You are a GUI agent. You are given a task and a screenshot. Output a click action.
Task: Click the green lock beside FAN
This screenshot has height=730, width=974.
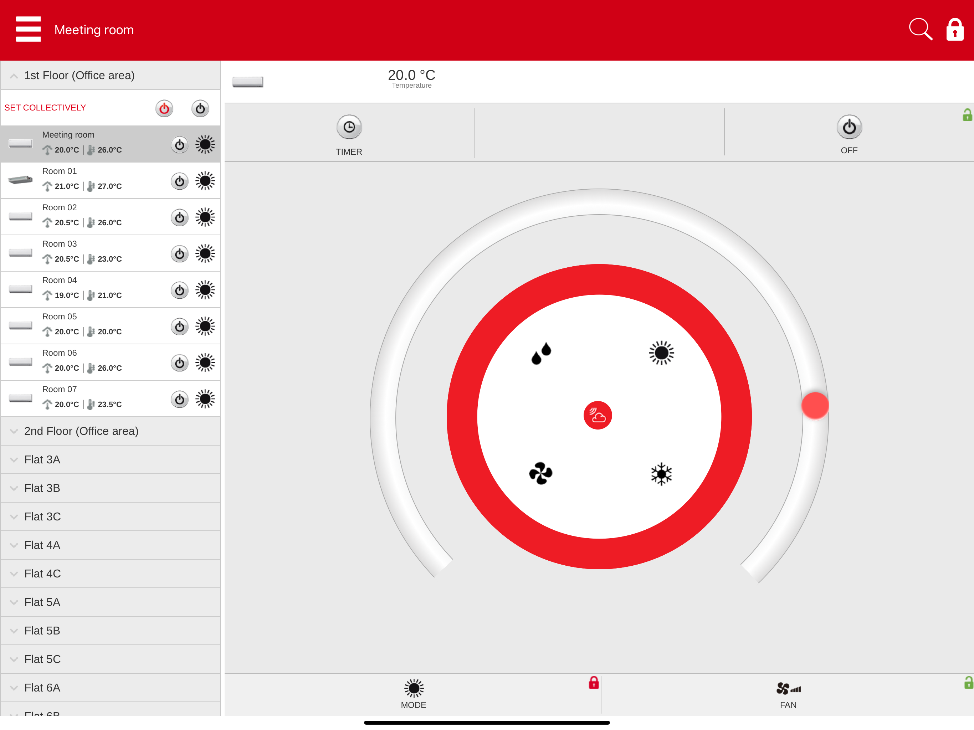968,683
